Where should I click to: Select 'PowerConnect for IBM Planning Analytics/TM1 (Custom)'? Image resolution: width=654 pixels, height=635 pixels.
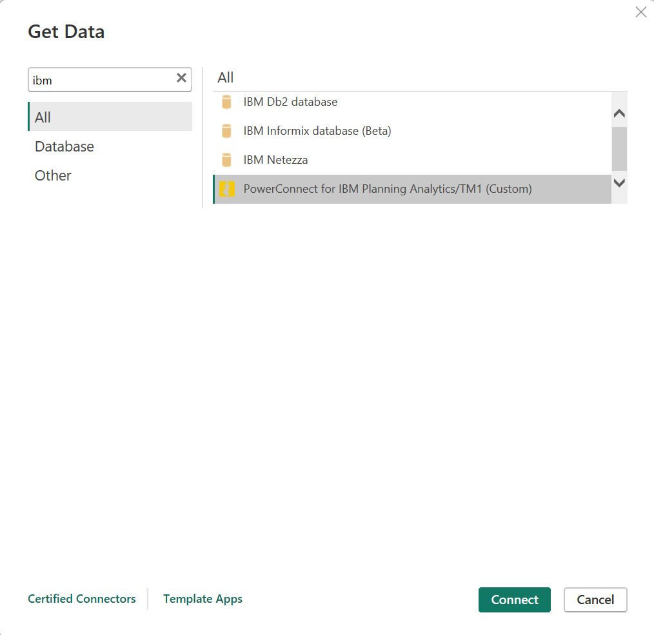[x=412, y=189]
